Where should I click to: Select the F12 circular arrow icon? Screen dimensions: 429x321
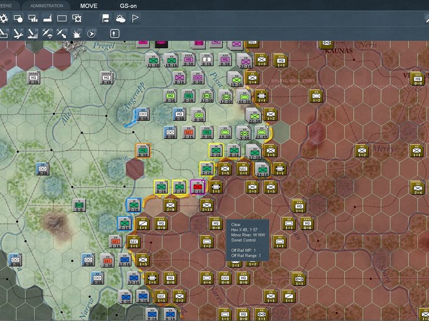(x=91, y=34)
